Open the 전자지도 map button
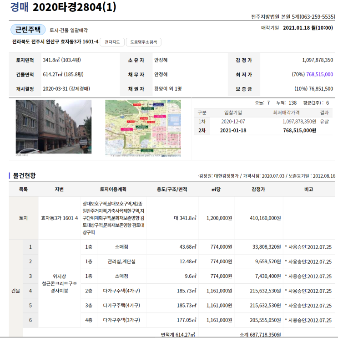This screenshot has height=338, width=338. (x=112, y=42)
